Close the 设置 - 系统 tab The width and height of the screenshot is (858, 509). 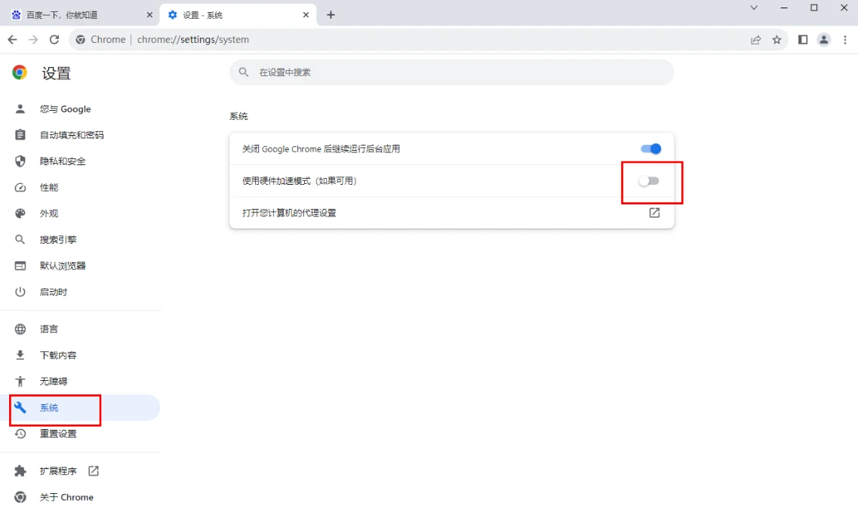[x=306, y=15]
